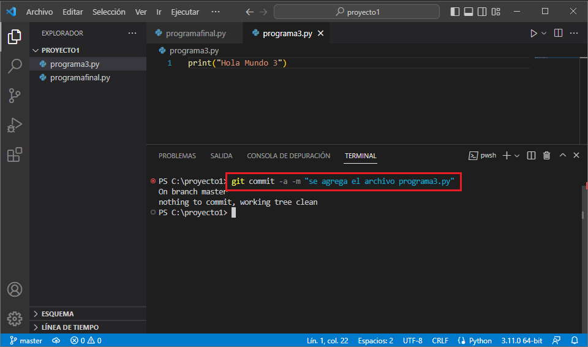Show more menu items via title bar ellipsis

(216, 12)
